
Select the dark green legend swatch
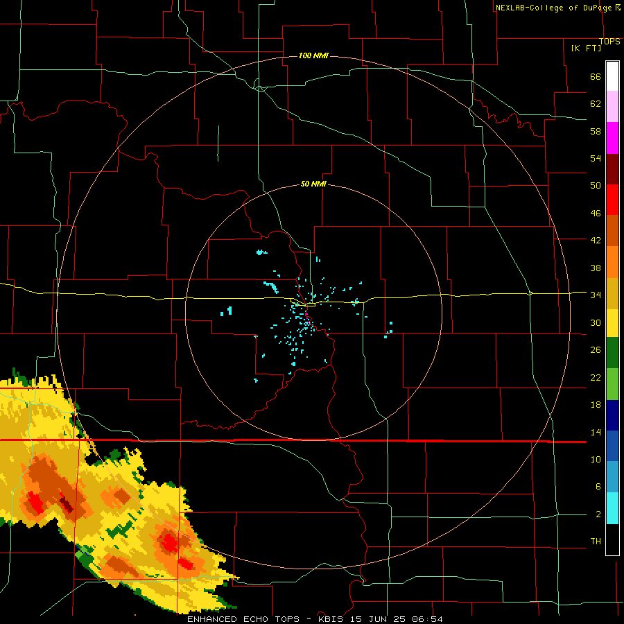pyautogui.click(x=612, y=353)
